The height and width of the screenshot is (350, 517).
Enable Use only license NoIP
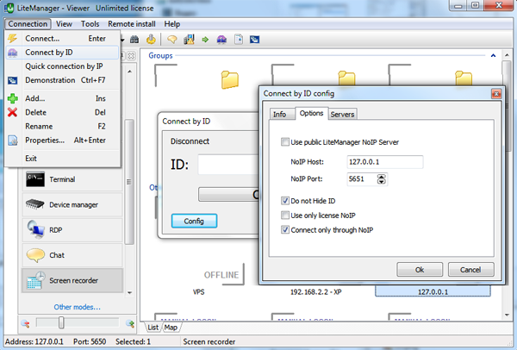tap(285, 215)
